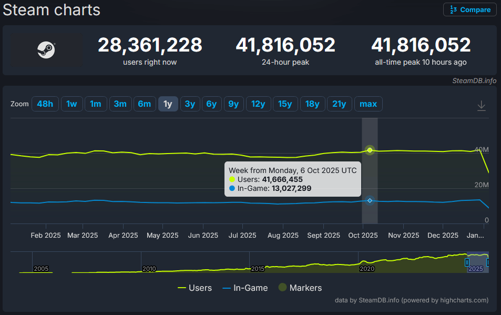Select the 21y zoom button
501x315 pixels.
pyautogui.click(x=339, y=104)
